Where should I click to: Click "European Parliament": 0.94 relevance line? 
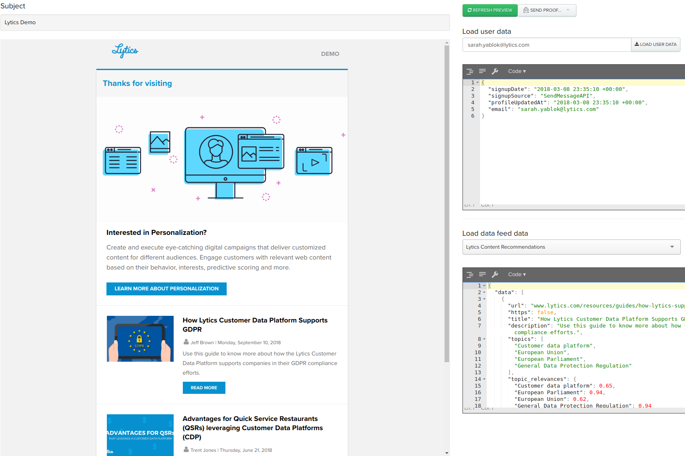[560, 393]
